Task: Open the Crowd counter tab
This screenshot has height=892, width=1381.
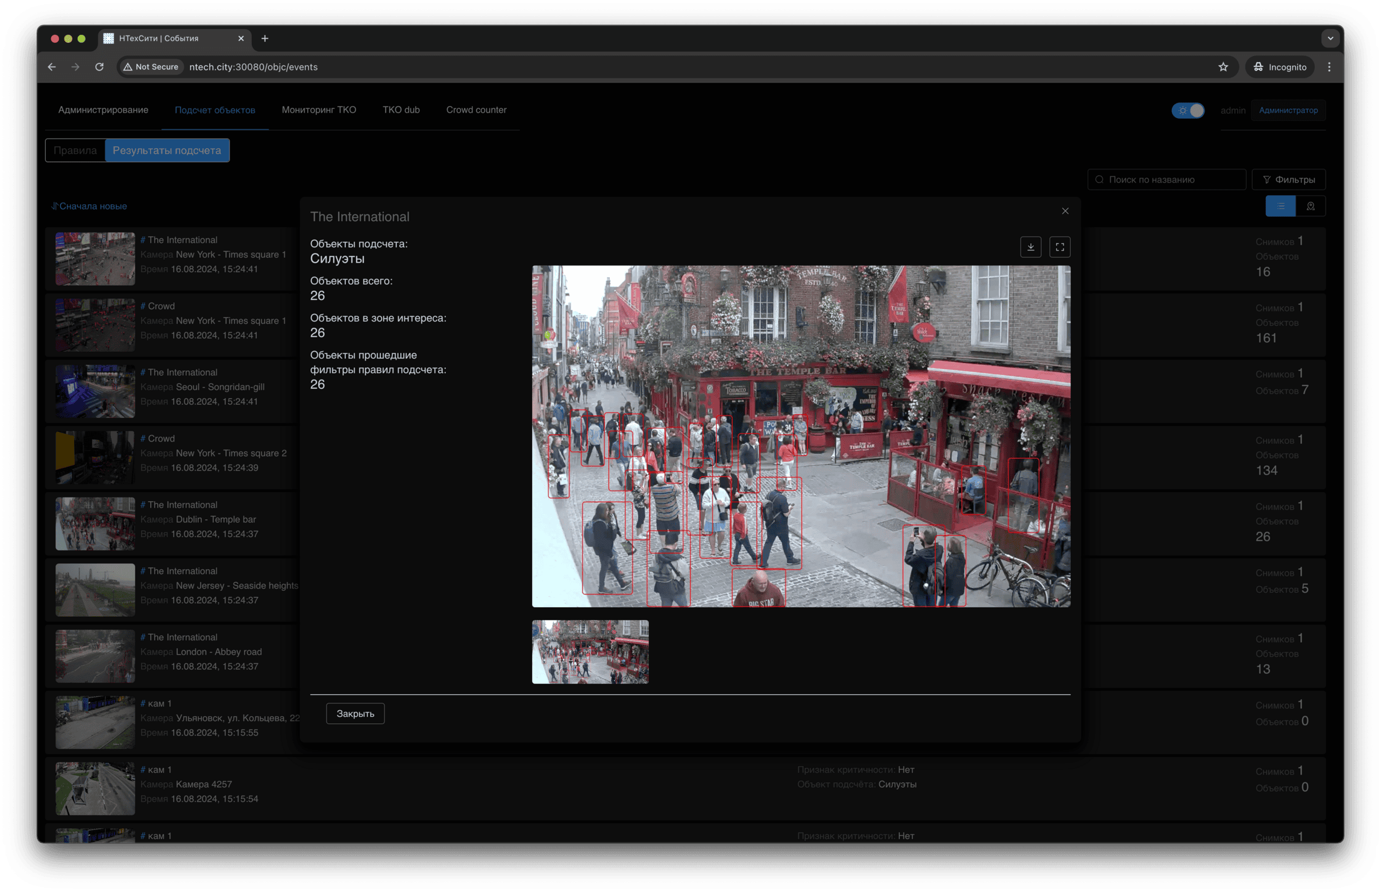Action: pos(476,110)
